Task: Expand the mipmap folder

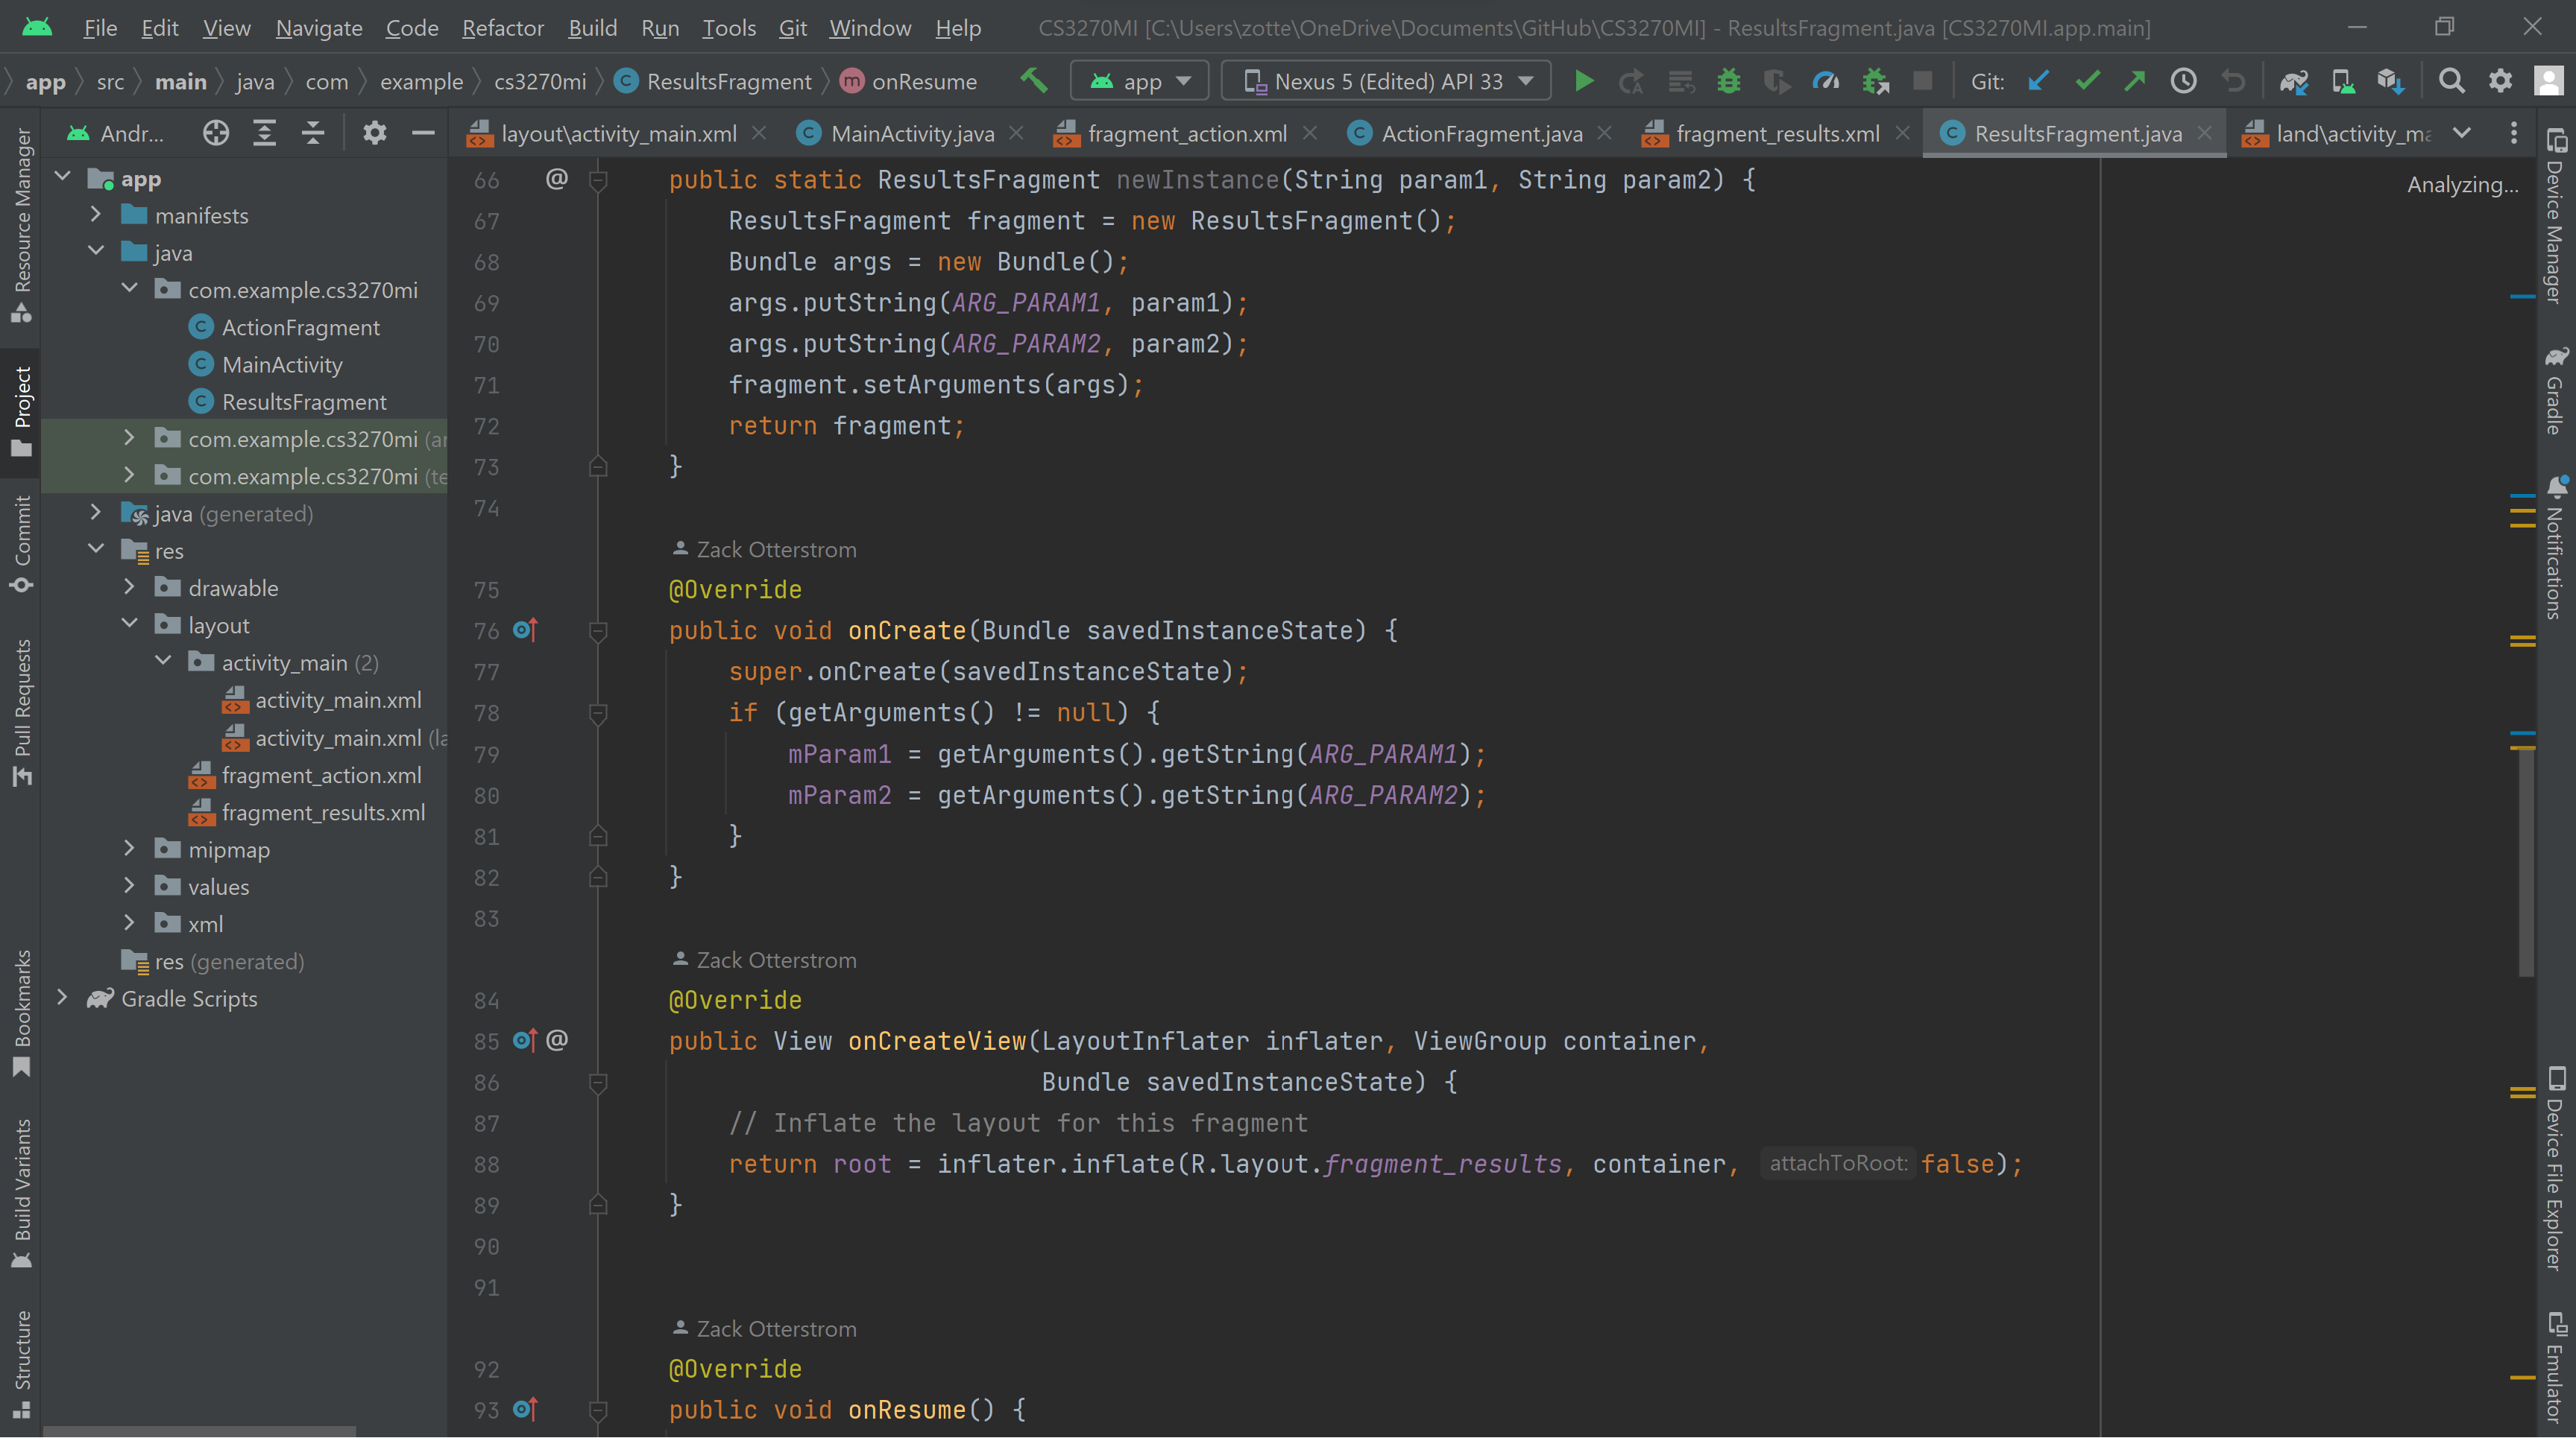Action: pos(129,849)
